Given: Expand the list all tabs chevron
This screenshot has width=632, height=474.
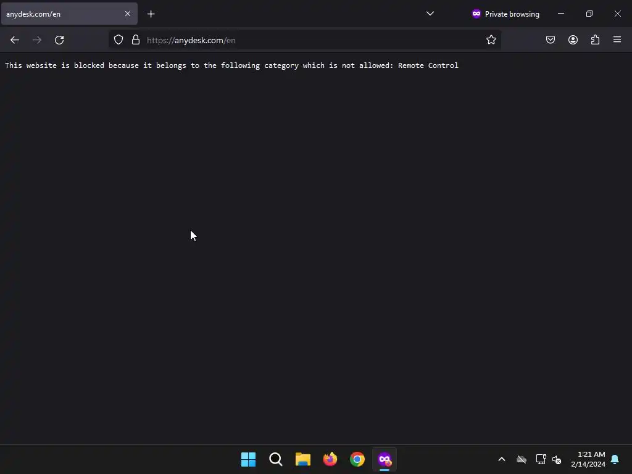Looking at the screenshot, I should point(430,14).
